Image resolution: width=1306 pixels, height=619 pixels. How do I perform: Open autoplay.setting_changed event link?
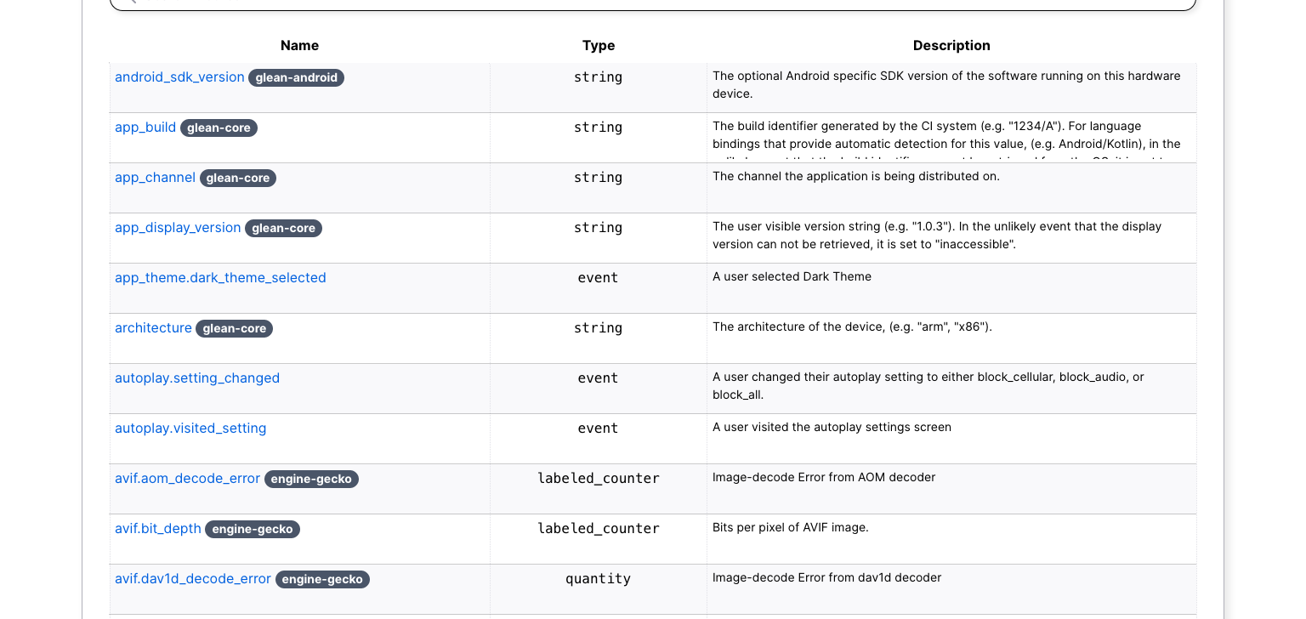coord(197,378)
